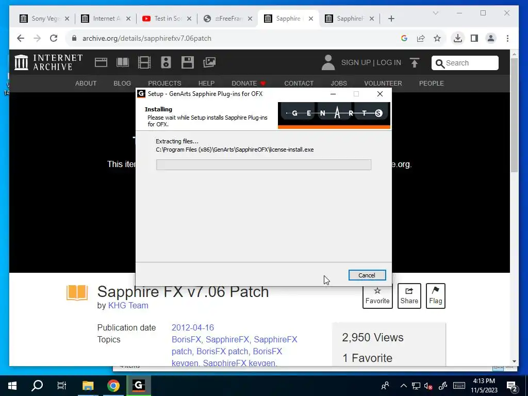Image resolution: width=528 pixels, height=396 pixels.
Task: Flag the Sapphire FX item
Action: tap(435, 296)
